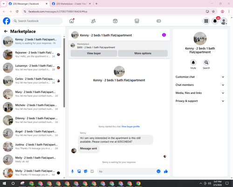
Task: Expand the Customize chat section
Action: (x=200, y=77)
